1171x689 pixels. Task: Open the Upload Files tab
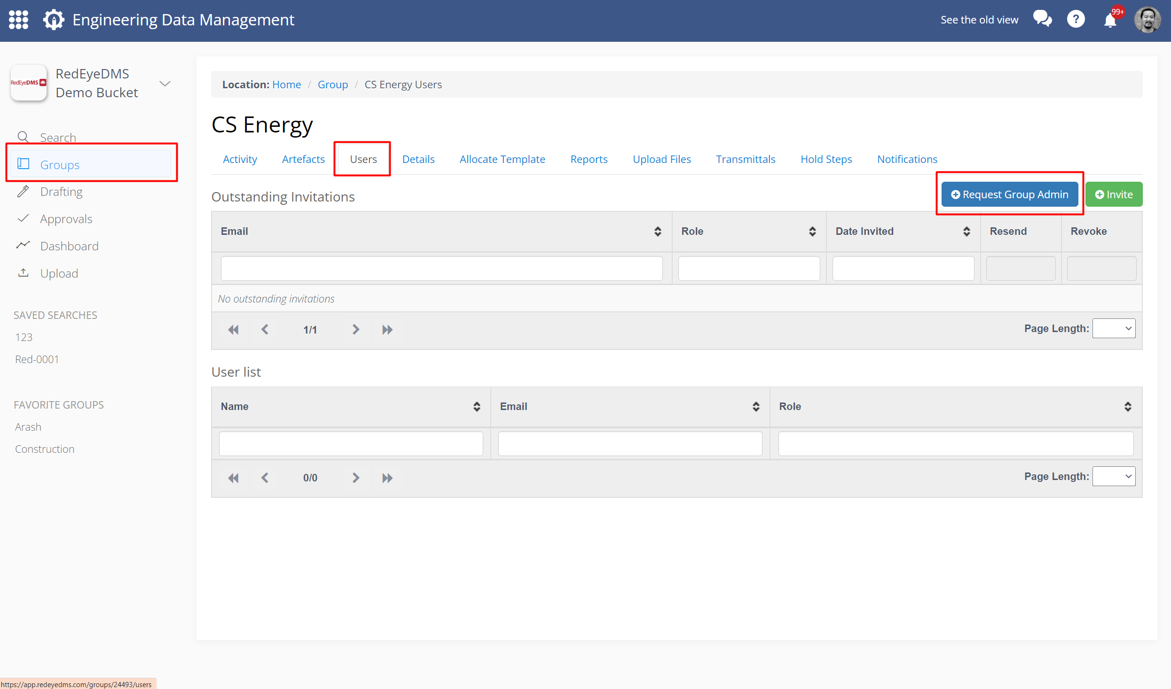click(661, 159)
